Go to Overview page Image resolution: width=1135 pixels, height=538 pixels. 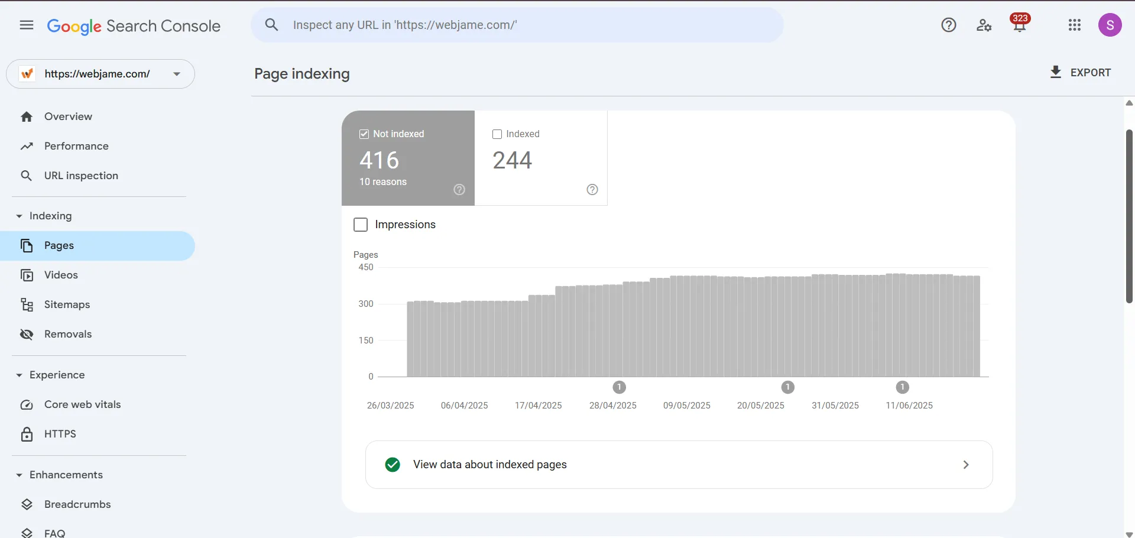point(98,116)
